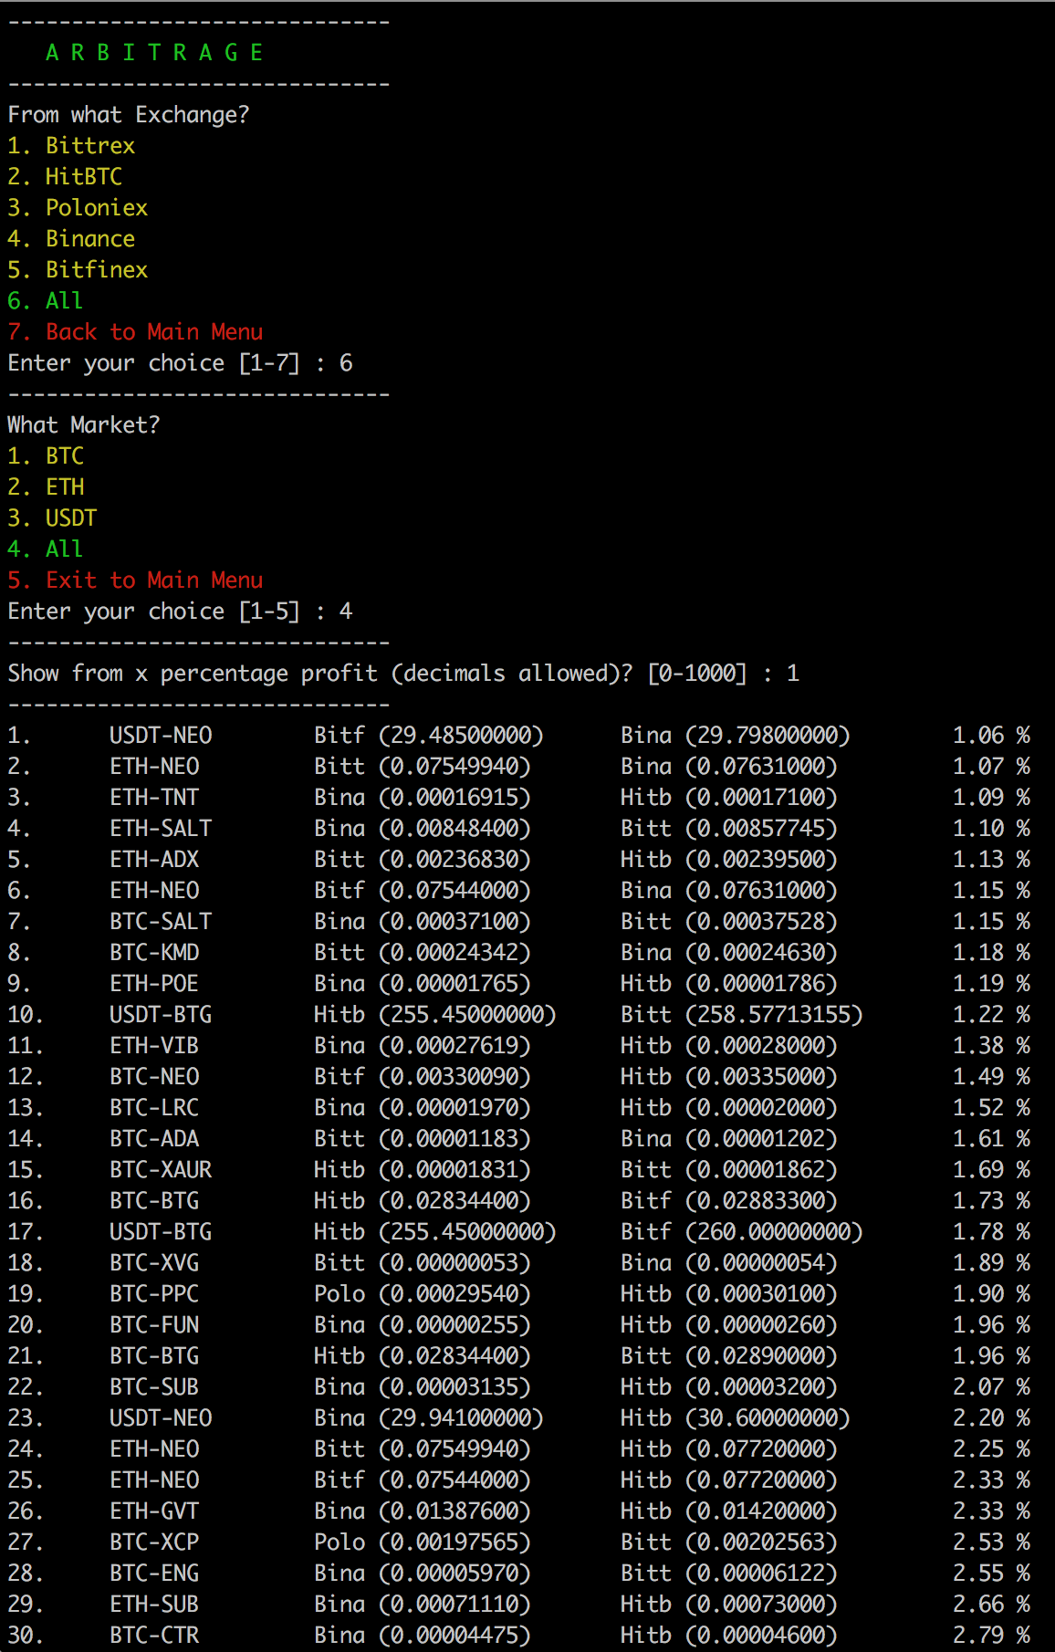Image resolution: width=1055 pixels, height=1652 pixels.
Task: Select the '1. BTC' market option
Action: 46,456
